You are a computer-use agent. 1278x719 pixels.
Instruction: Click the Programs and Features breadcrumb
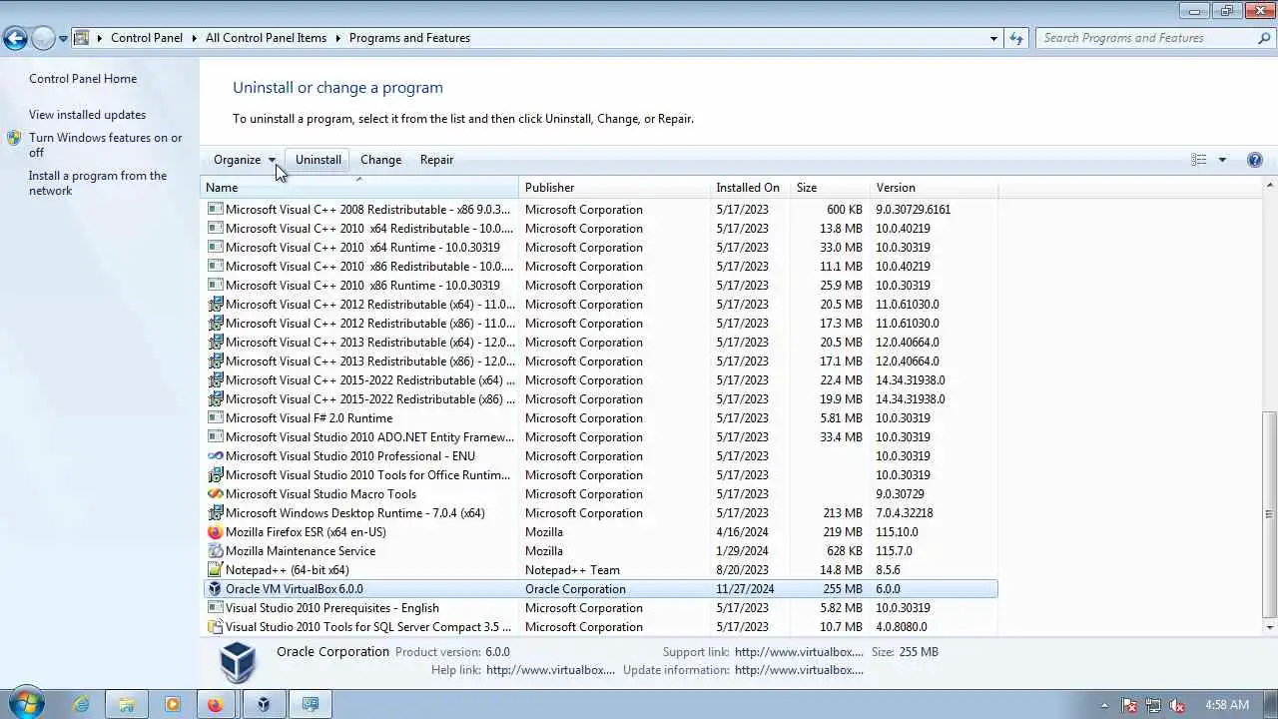(409, 38)
